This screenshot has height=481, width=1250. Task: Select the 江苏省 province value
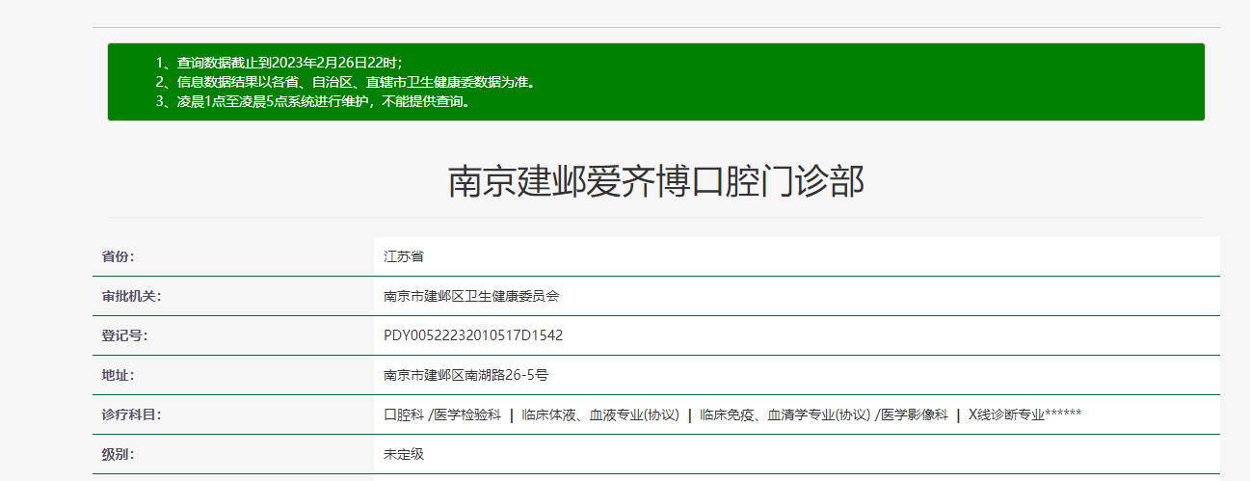pos(403,256)
